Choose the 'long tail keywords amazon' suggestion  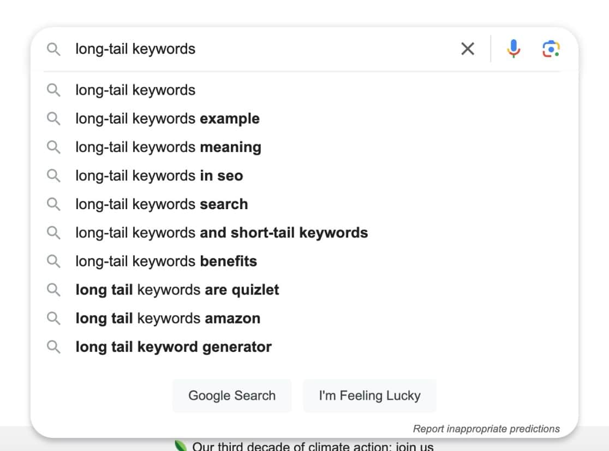(x=168, y=318)
